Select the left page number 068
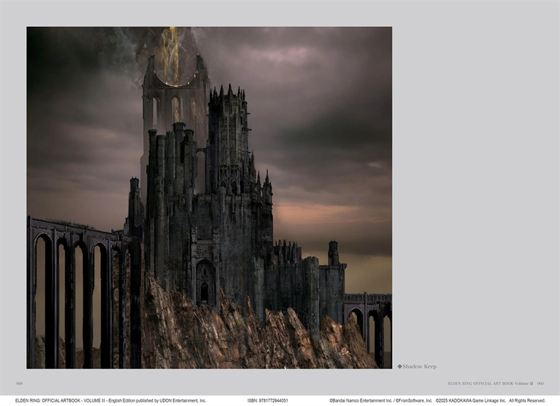 [x=19, y=383]
